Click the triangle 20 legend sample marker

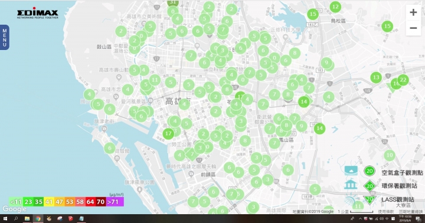370,199
